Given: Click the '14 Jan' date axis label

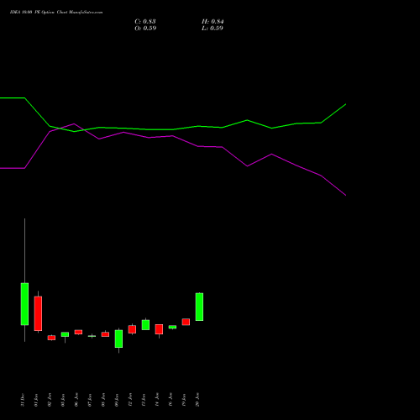Looking at the screenshot, I should coord(157,400).
